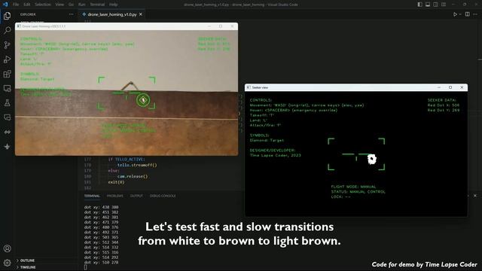Click the 'tello.streamoff()' code line
Image resolution: width=482 pixels, height=271 pixels.
(137, 165)
